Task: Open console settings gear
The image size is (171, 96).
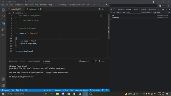Action: coord(169,13)
